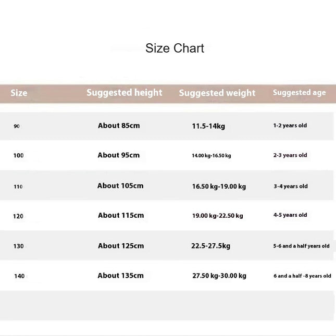Click the About 135cm height cell
Screen dimensions: 336x336
click(x=121, y=276)
